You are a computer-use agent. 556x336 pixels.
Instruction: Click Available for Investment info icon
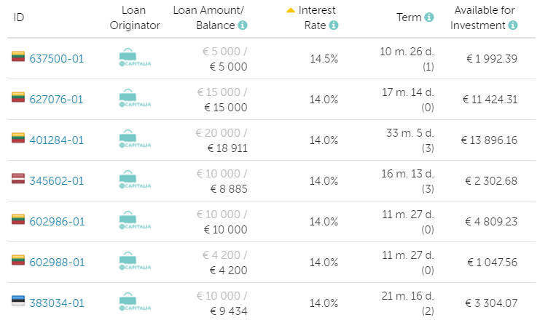(513, 25)
